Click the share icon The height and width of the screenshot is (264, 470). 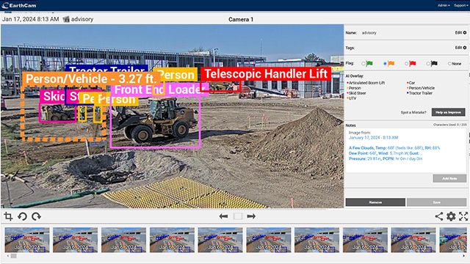[x=439, y=216]
